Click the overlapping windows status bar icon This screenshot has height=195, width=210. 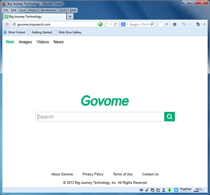(x=152, y=190)
